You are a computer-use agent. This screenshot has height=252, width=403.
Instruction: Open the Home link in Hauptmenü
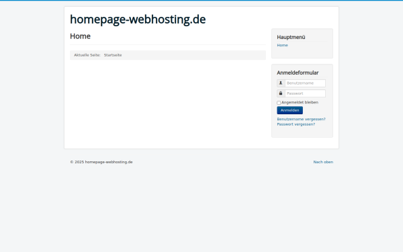click(x=282, y=45)
